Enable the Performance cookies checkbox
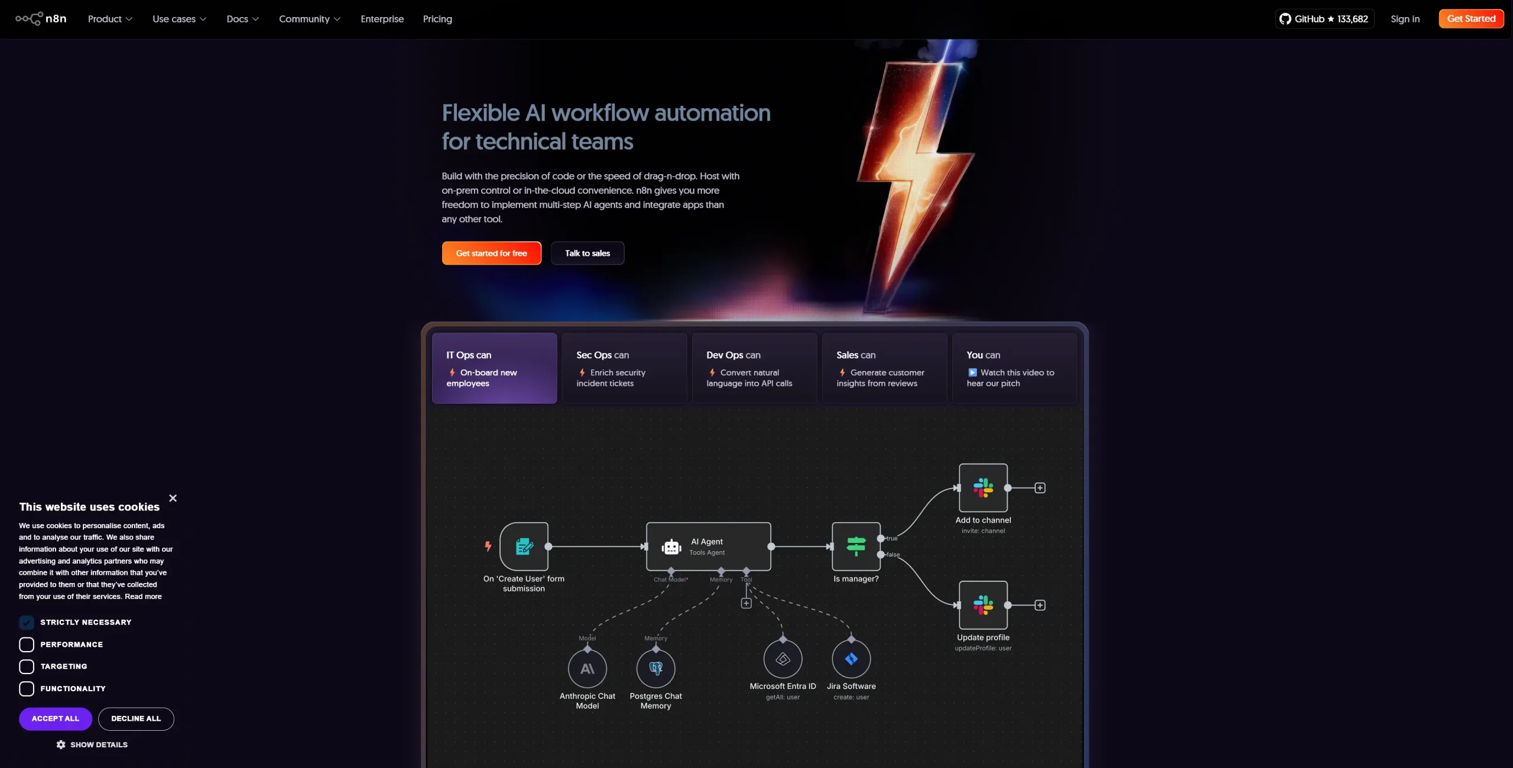The width and height of the screenshot is (1513, 768). tap(27, 645)
